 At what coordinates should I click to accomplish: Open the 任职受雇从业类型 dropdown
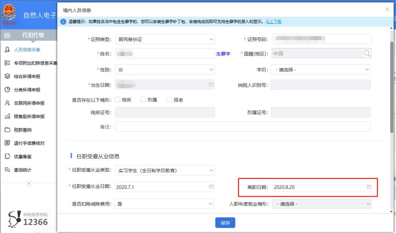click(x=165, y=170)
